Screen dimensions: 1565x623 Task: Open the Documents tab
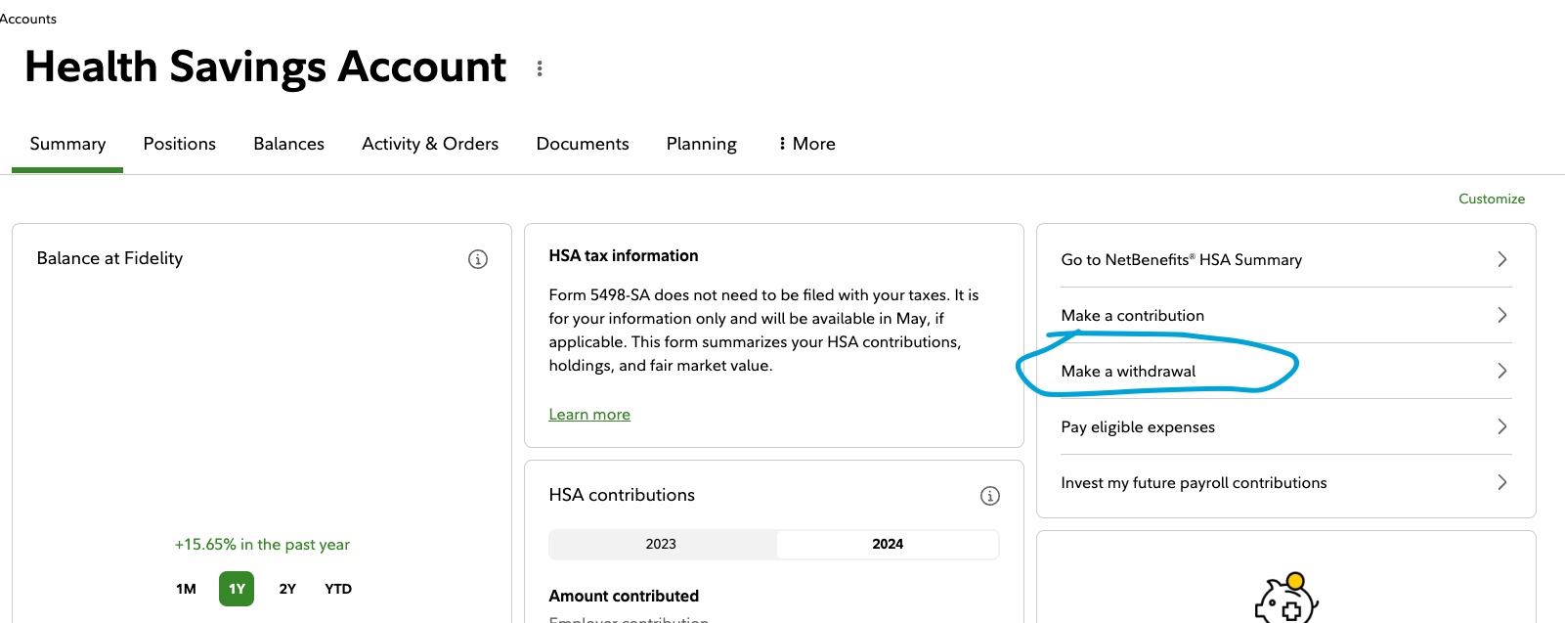[583, 144]
